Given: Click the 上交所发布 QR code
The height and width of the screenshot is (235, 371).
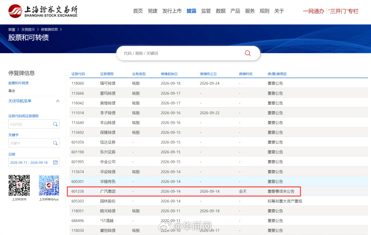Looking at the screenshot, I should click(x=19, y=185).
